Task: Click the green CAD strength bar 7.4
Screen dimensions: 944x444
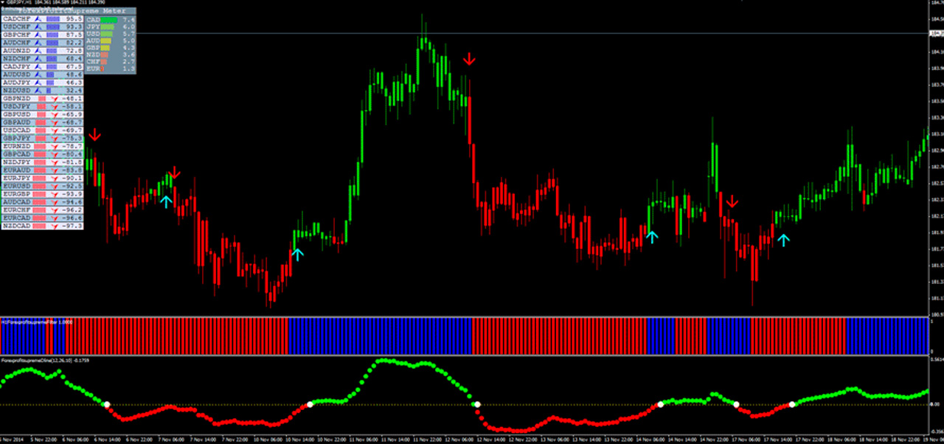Action: click(111, 19)
